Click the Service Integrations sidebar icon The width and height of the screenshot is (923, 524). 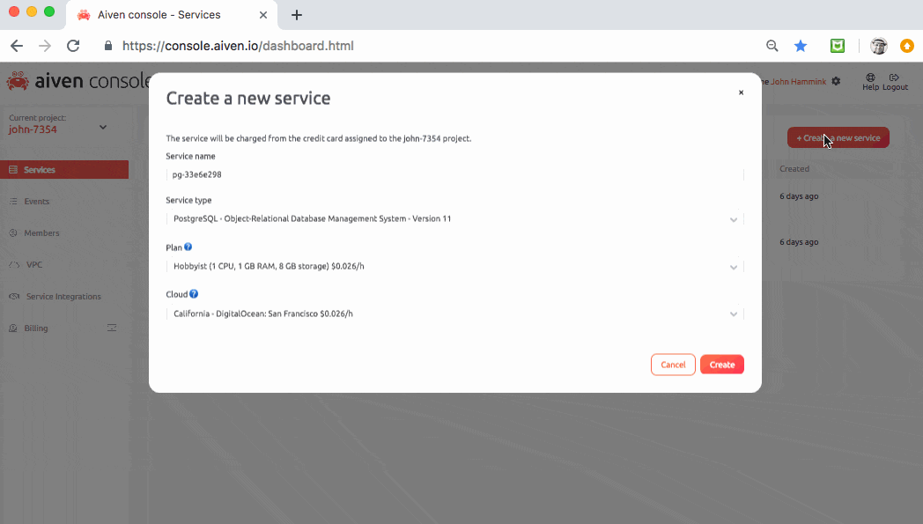pyautogui.click(x=12, y=296)
